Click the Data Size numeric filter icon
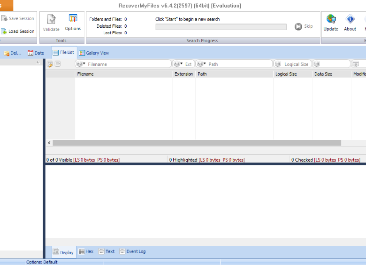The height and width of the screenshot is (265, 366). tap(317, 64)
